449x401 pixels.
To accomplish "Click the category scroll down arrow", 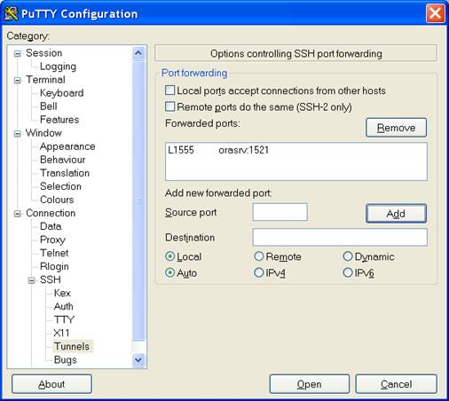I will pyautogui.click(x=138, y=360).
